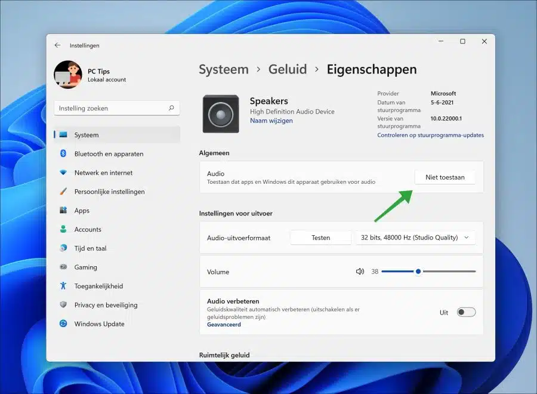Open Systeem in the sidebar
Viewport: 537px width, 394px height.
[x=117, y=135]
